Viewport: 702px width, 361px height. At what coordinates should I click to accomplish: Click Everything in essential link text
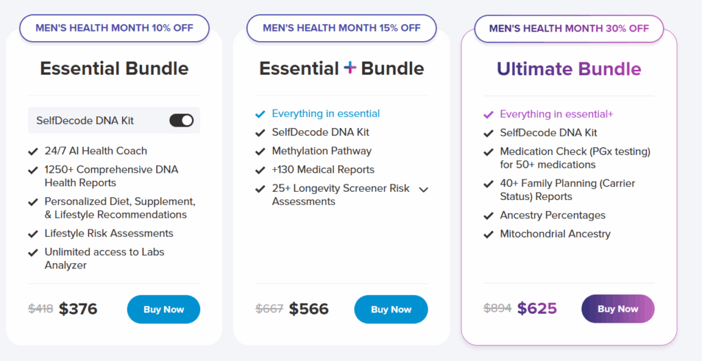point(326,114)
